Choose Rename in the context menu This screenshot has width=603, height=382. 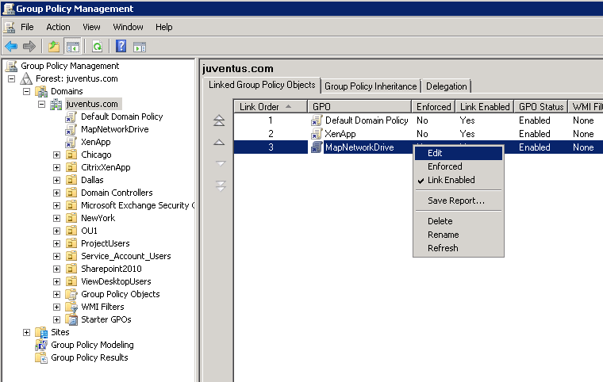coord(458,235)
